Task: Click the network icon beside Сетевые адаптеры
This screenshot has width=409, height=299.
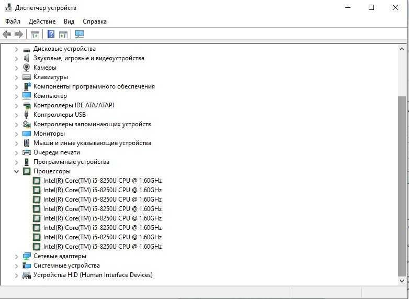Action: 27,256
